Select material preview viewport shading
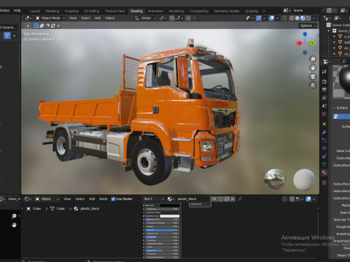Image resolution: width=350 pixels, height=262 pixels. click(x=303, y=18)
